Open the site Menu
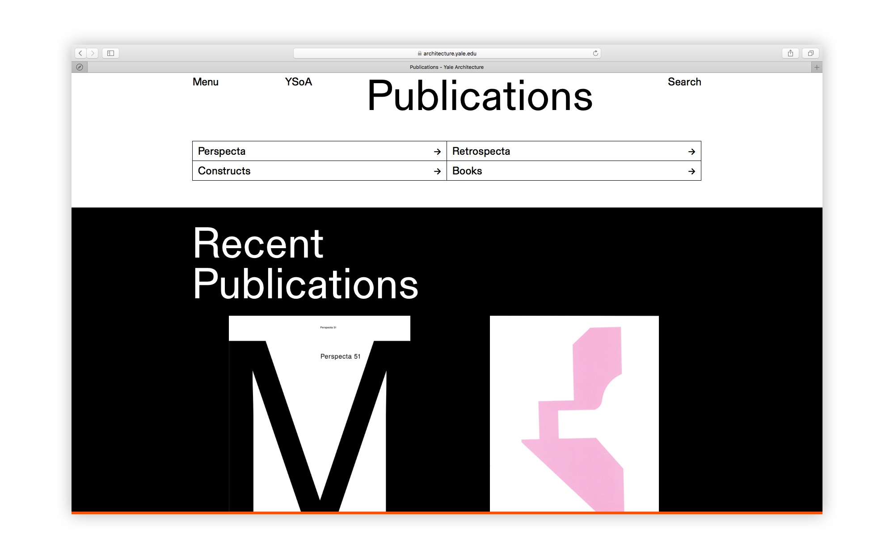This screenshot has height=559, width=894. (x=206, y=82)
